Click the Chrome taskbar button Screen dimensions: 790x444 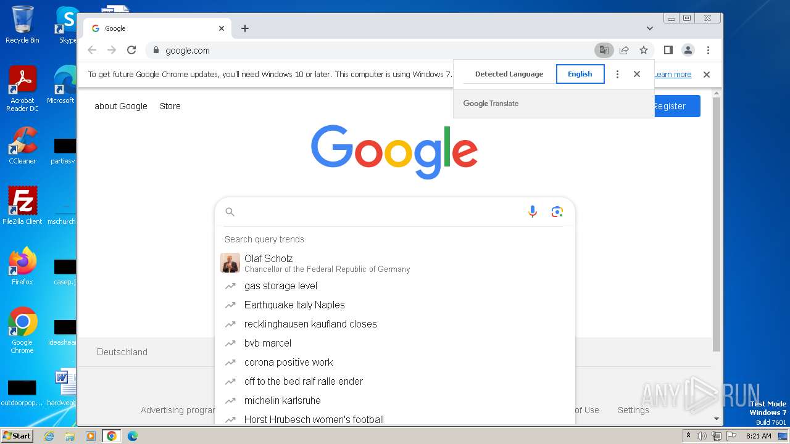coord(112,436)
